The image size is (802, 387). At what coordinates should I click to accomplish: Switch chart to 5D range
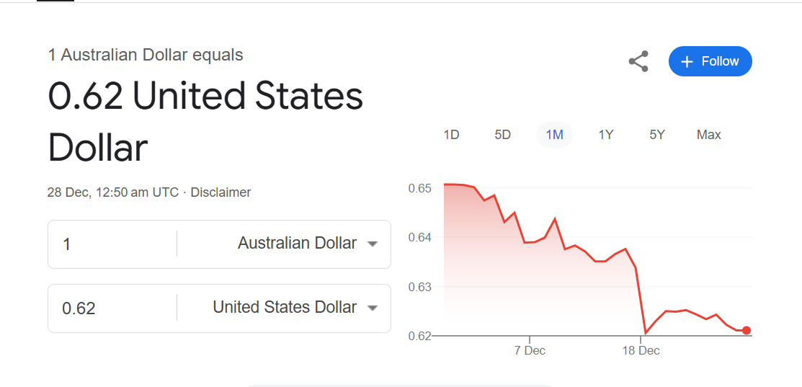coord(503,135)
